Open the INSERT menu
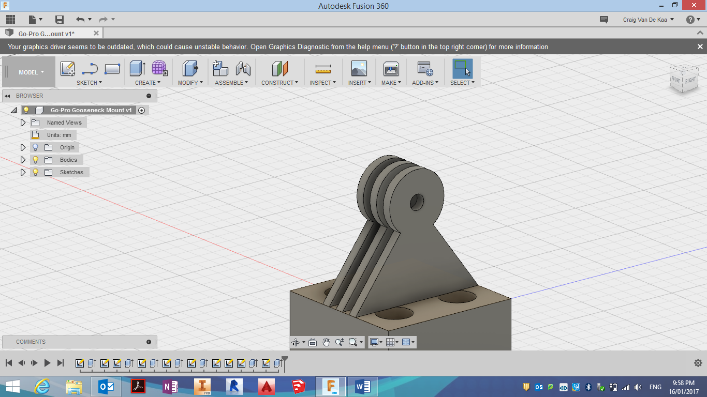Viewport: 707px width, 397px height. (360, 83)
